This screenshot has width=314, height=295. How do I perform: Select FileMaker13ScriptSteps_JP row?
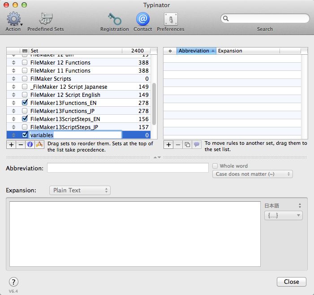[78, 127]
